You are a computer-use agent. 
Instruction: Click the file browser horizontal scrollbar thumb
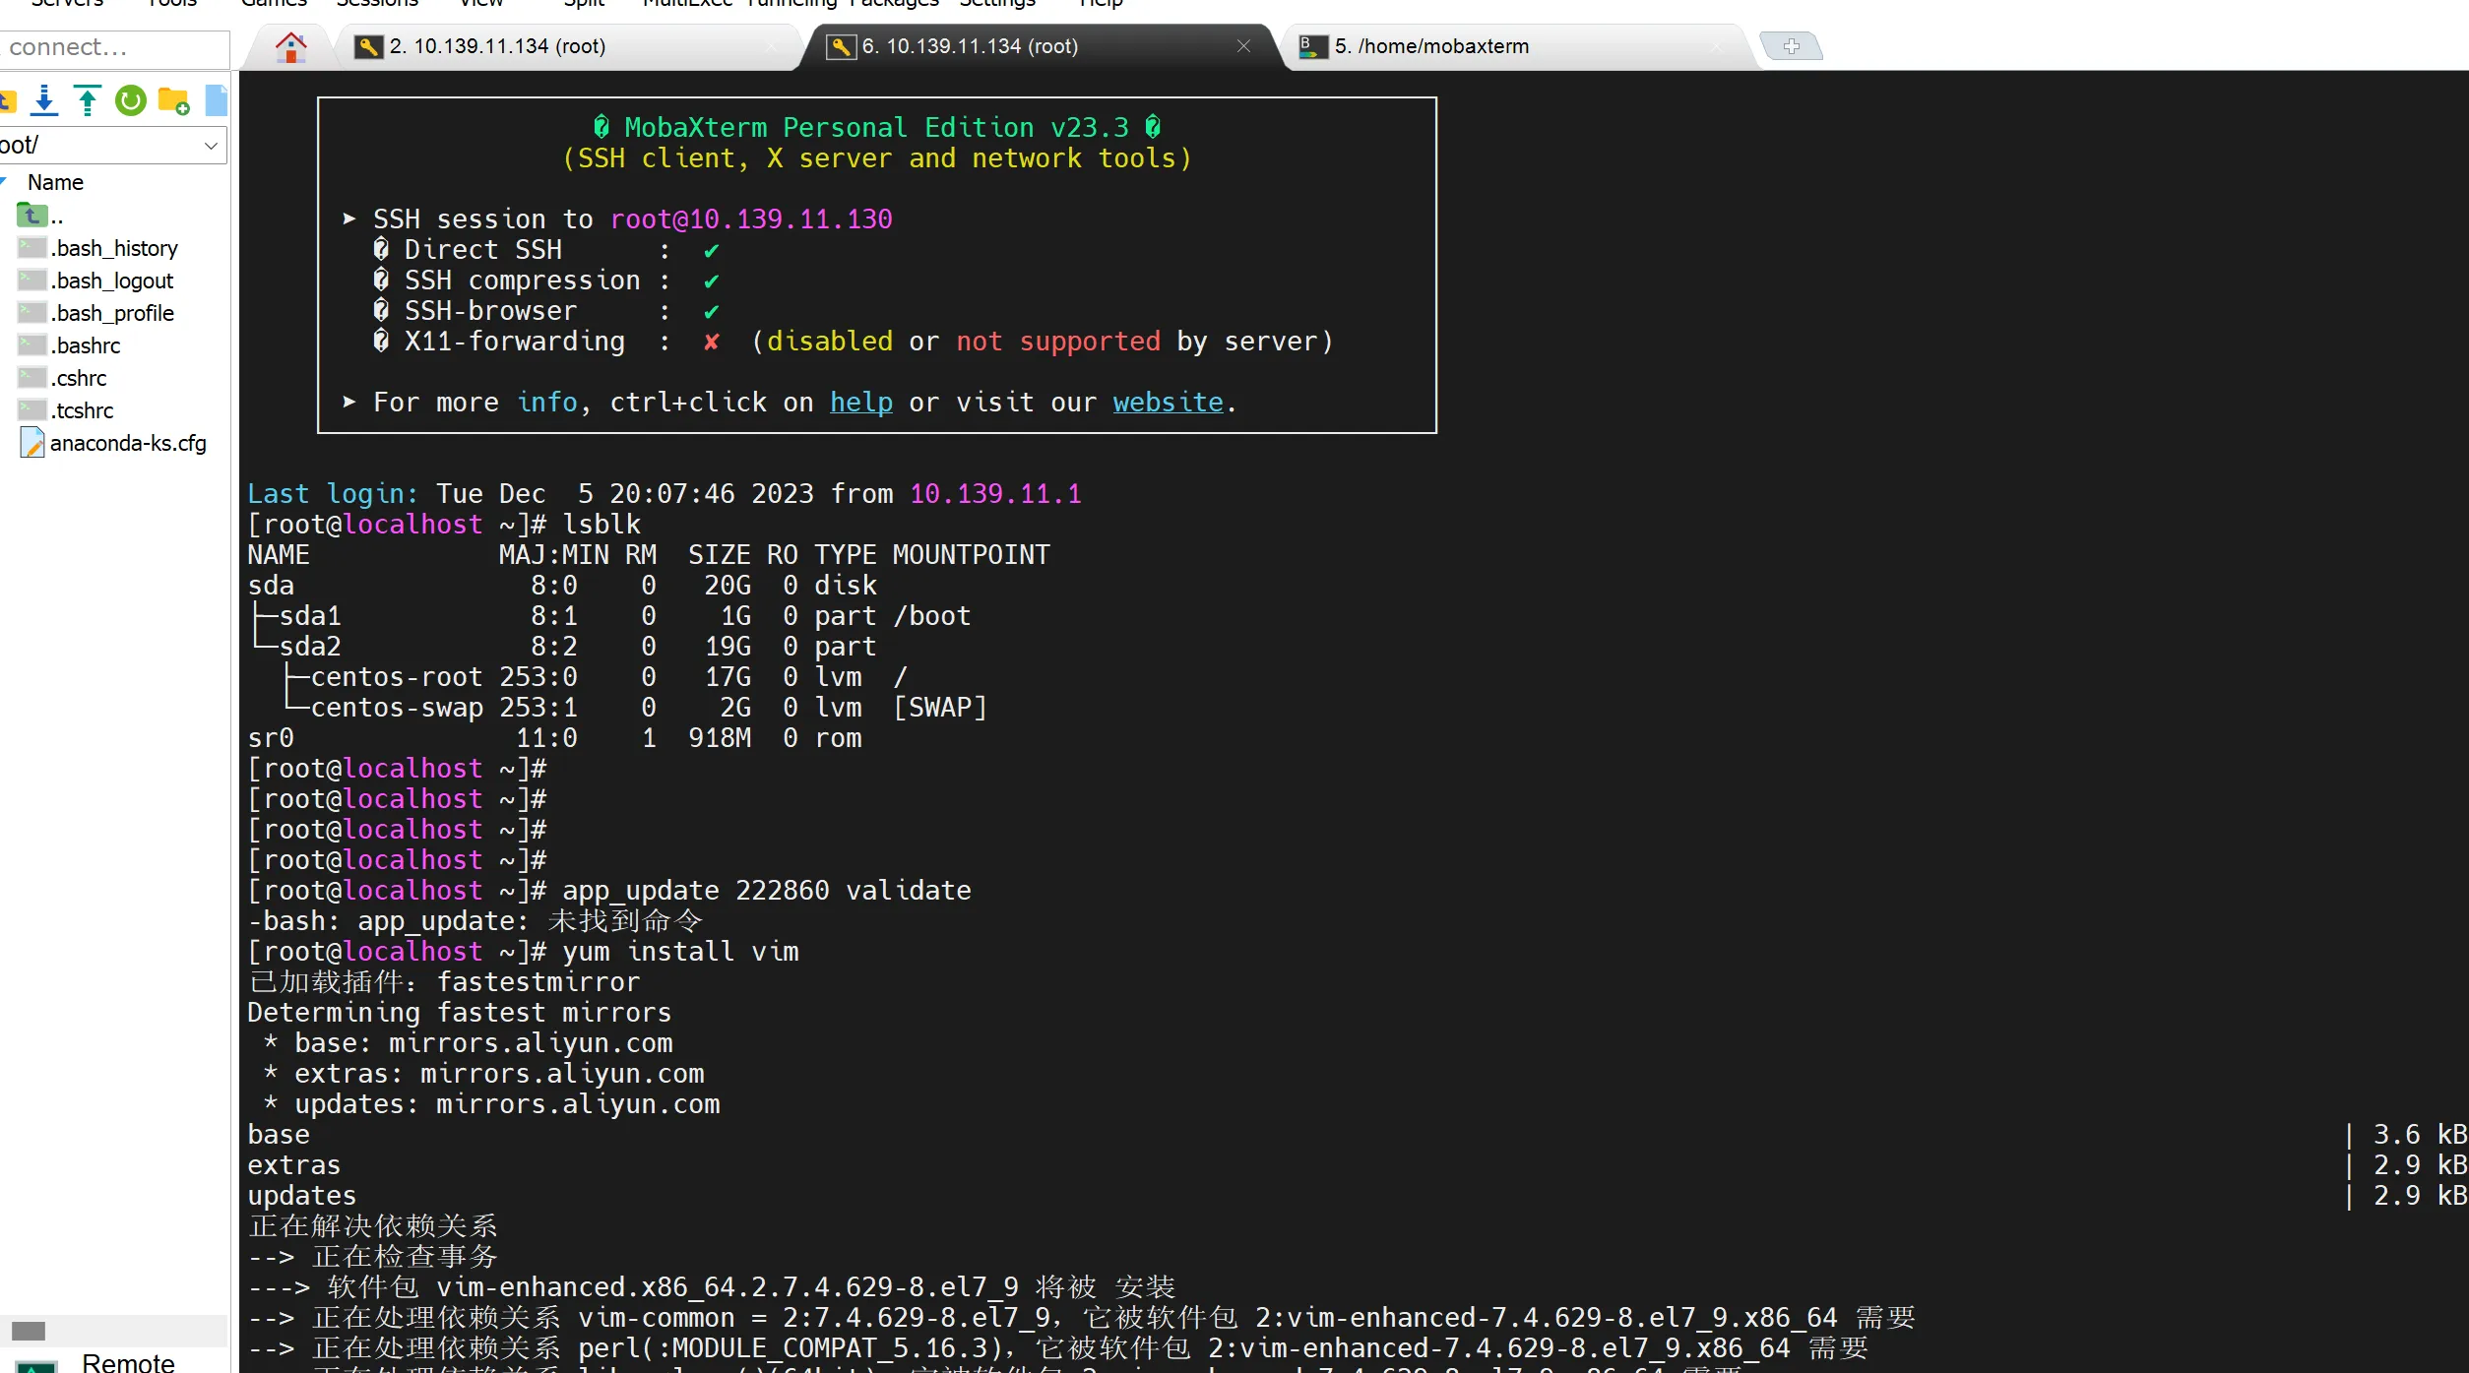(x=29, y=1331)
